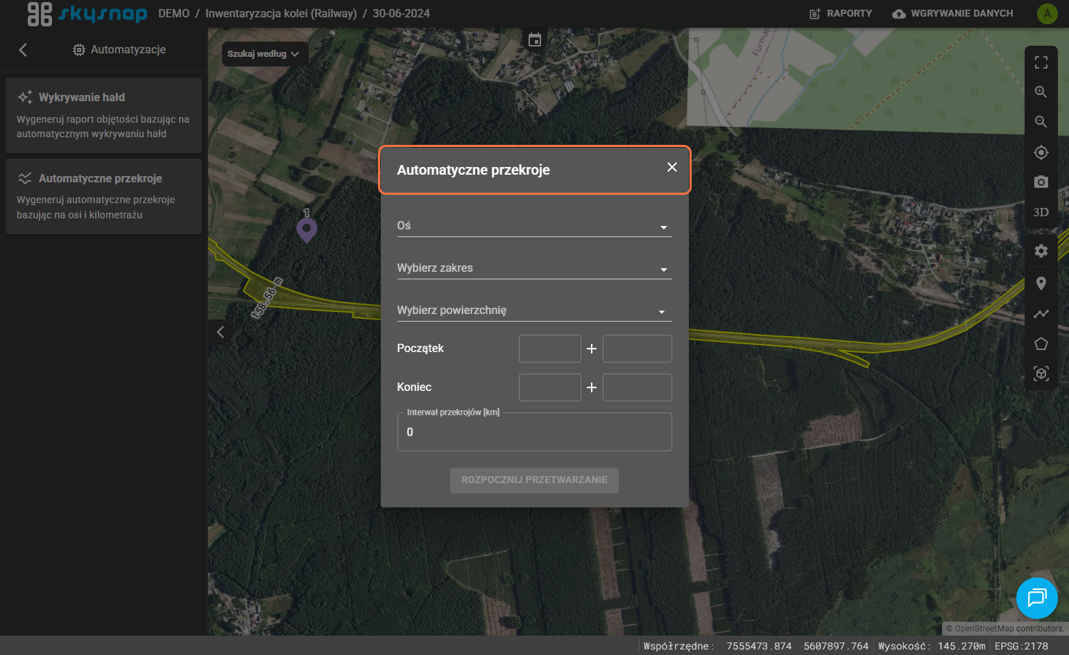Collapse the left sidebar panel
Screen dimensions: 1069x655
coord(220,332)
